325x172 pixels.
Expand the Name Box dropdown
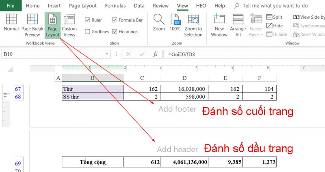tap(107, 54)
